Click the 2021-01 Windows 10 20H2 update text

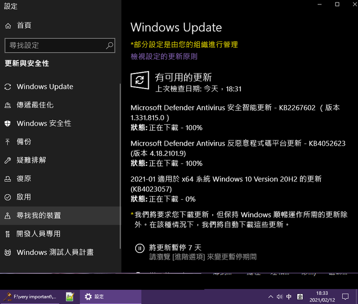[226, 184]
